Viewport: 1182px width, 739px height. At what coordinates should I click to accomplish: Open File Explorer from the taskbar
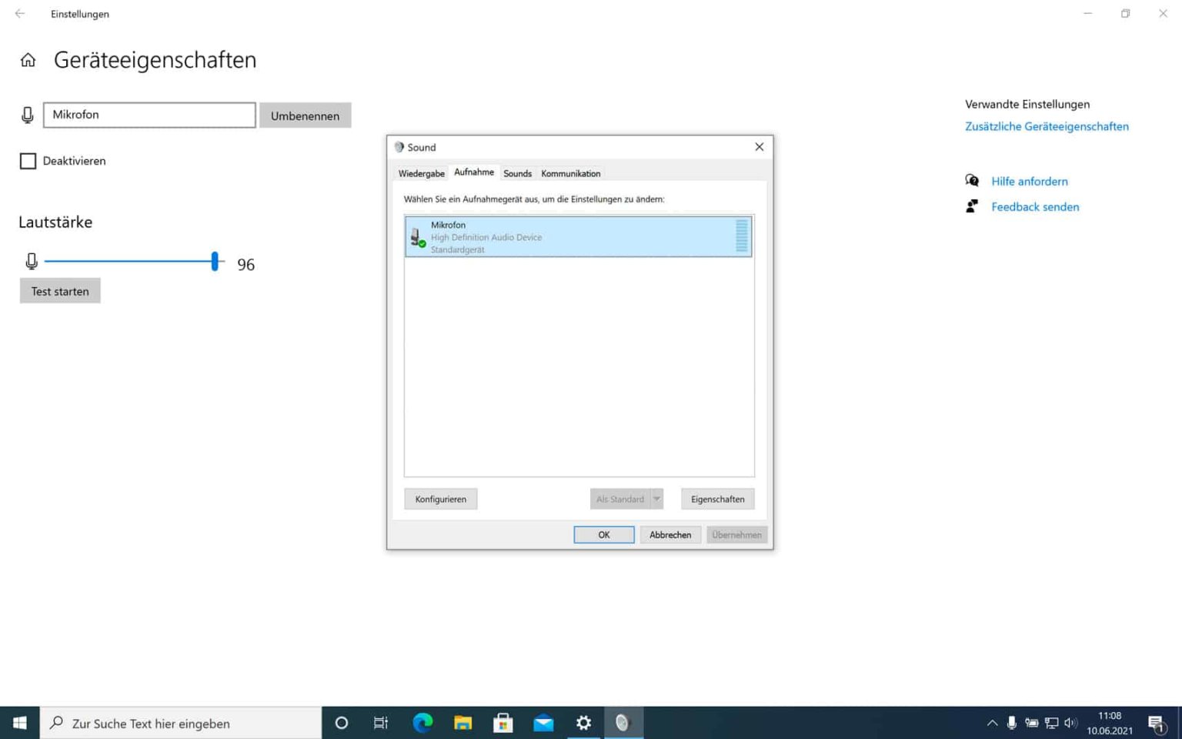[x=462, y=723]
